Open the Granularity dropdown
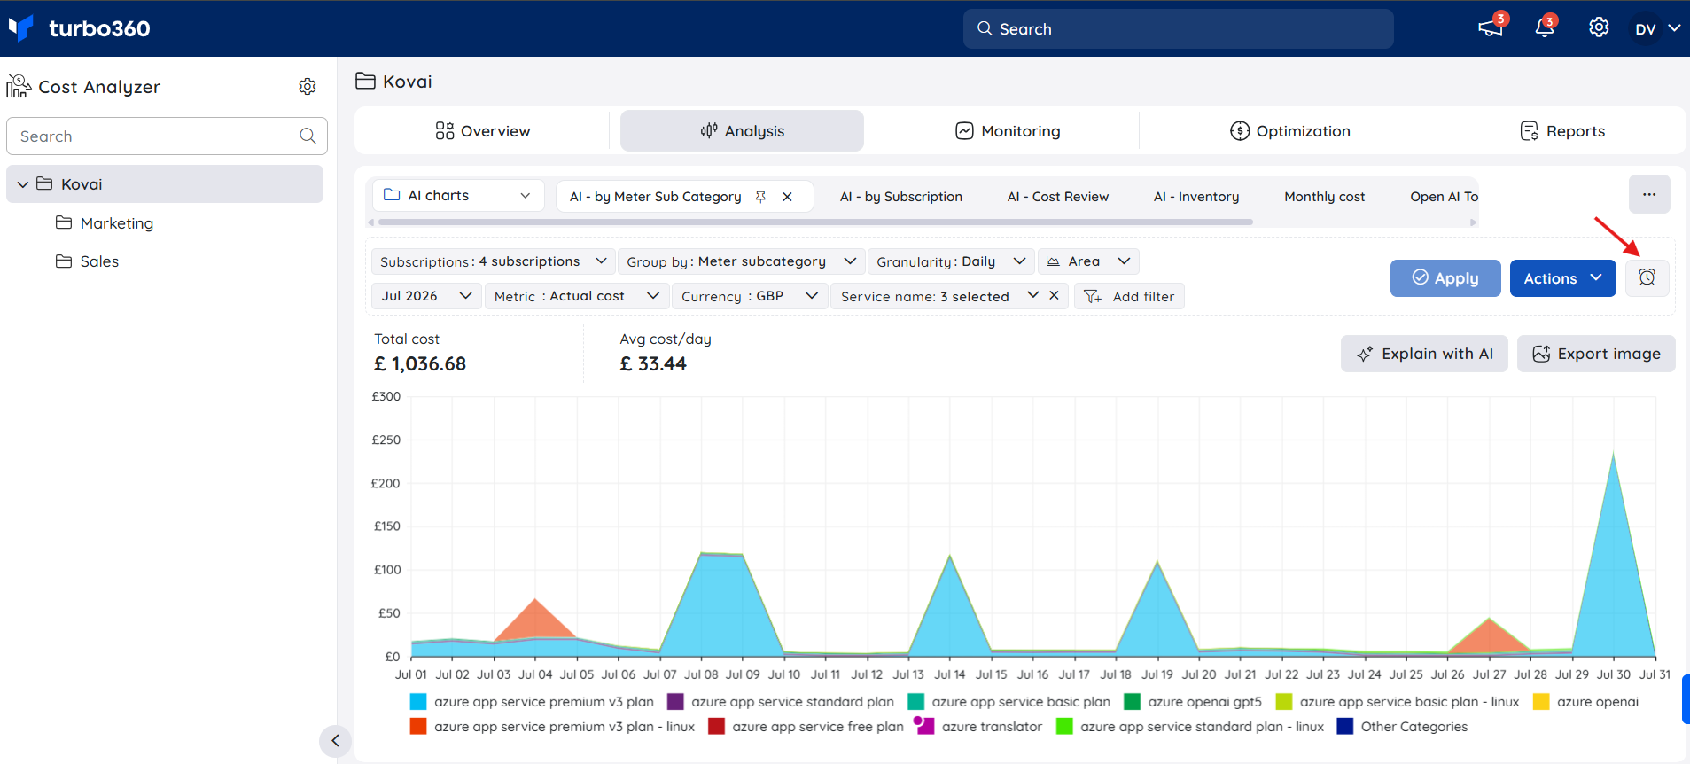The width and height of the screenshot is (1690, 764). tap(951, 261)
